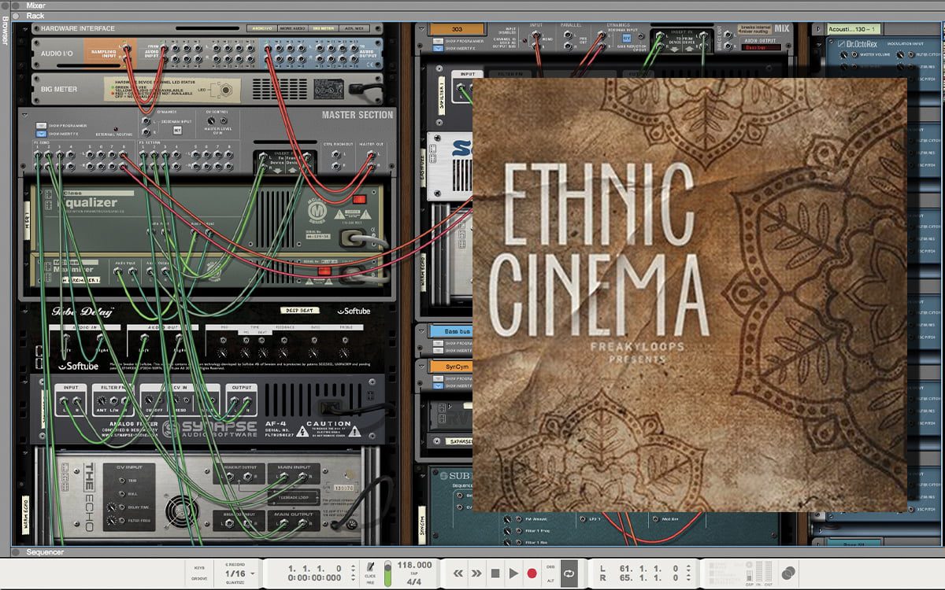
Task: Click the Pre count-in button
Action: (371, 581)
